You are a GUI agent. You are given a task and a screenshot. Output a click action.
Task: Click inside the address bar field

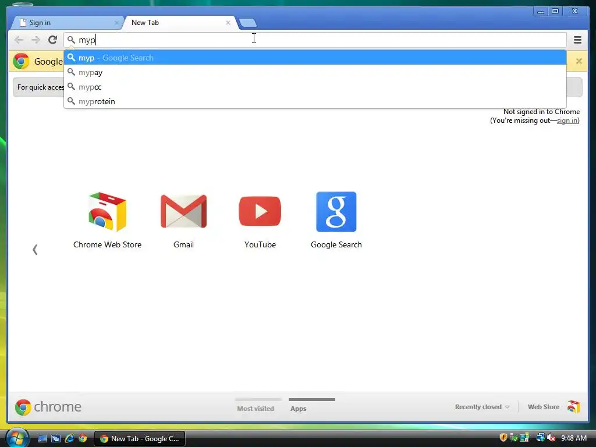[x=315, y=40]
